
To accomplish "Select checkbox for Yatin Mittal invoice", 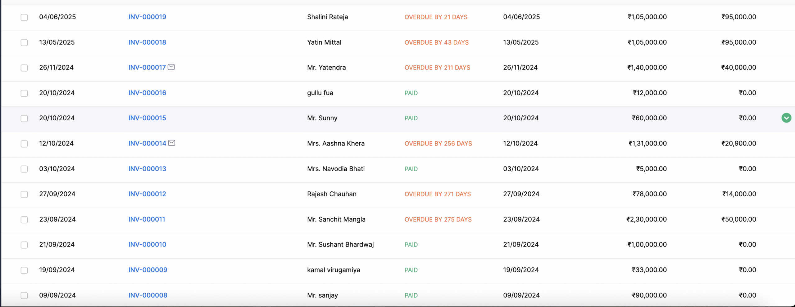I will (24, 42).
